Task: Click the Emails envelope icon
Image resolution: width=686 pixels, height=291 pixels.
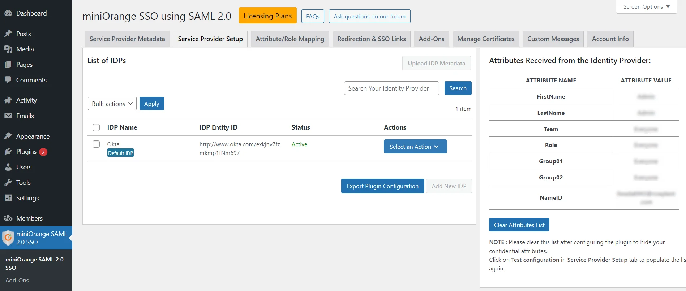Action: point(8,116)
